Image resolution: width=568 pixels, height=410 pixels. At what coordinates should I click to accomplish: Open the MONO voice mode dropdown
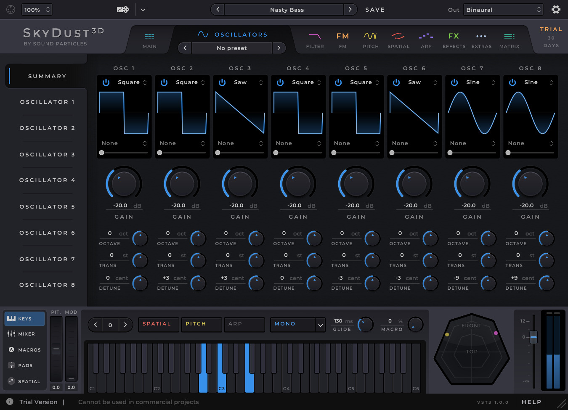pyautogui.click(x=297, y=324)
